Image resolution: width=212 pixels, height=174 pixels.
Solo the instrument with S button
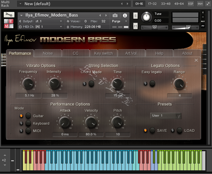(135, 16)
